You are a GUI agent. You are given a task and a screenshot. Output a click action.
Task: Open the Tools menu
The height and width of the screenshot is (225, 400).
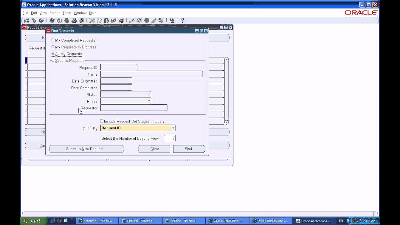pyautogui.click(x=67, y=13)
